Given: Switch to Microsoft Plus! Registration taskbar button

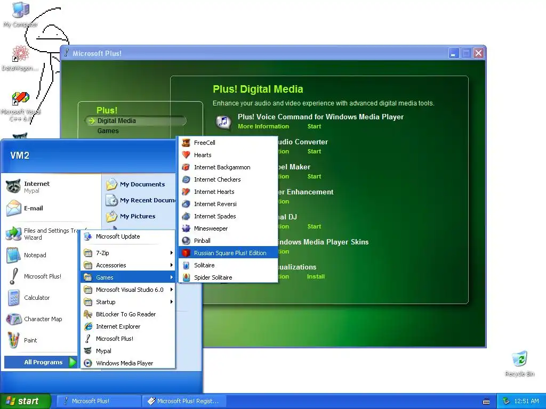Looking at the screenshot, I should click(x=184, y=401).
